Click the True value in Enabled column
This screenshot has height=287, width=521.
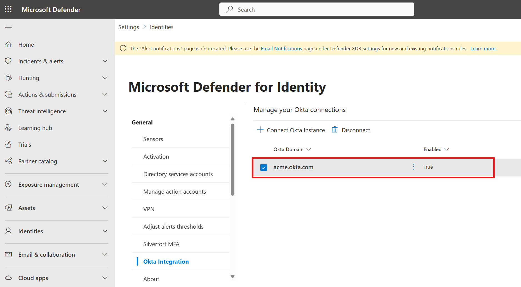(428, 167)
